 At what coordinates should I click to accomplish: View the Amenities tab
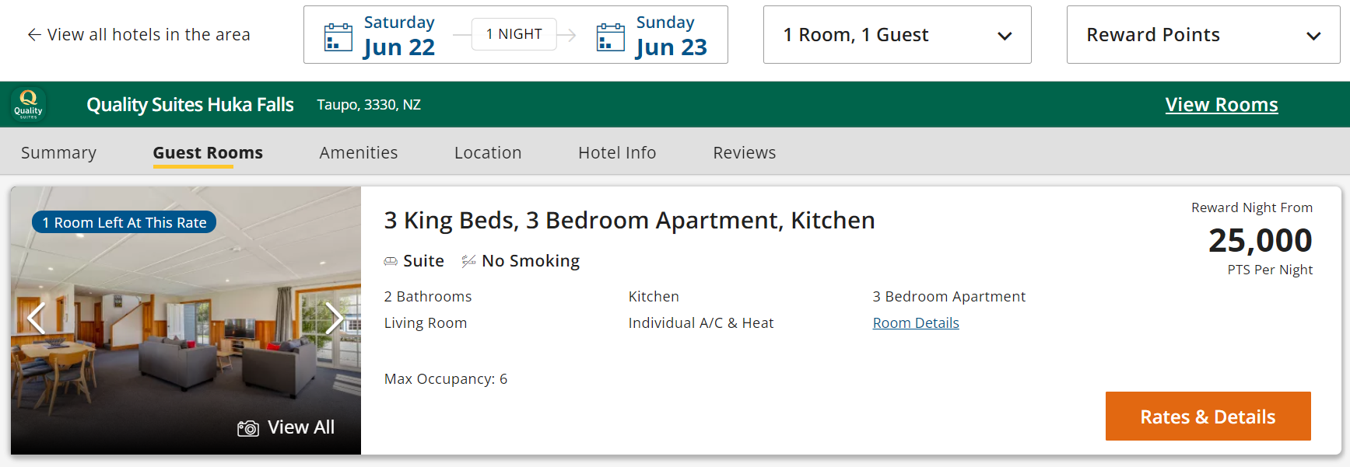coord(358,152)
